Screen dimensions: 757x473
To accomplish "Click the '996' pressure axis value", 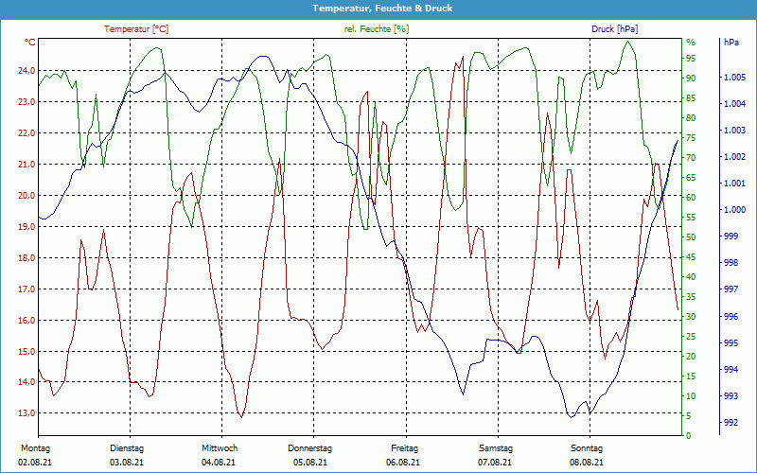I will pyautogui.click(x=731, y=317).
